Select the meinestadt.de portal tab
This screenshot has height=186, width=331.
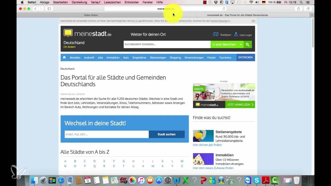coord(238,15)
